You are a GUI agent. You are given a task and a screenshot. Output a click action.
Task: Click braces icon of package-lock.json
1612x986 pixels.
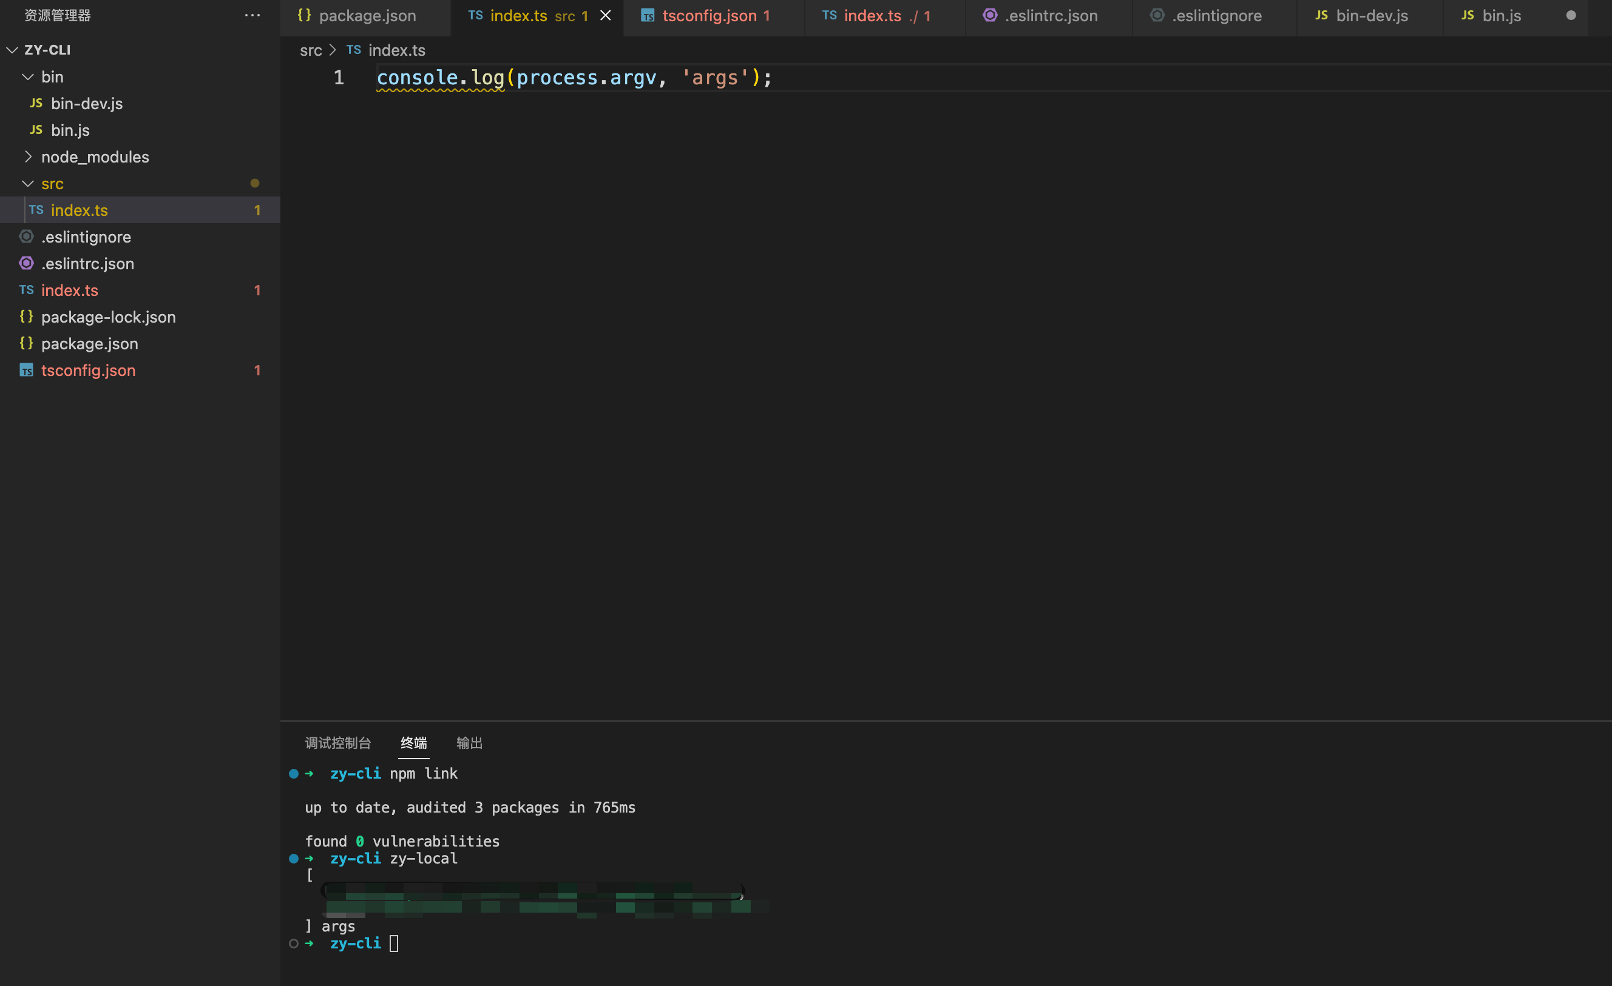(26, 317)
